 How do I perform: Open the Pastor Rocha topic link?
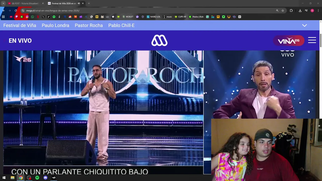(89, 25)
